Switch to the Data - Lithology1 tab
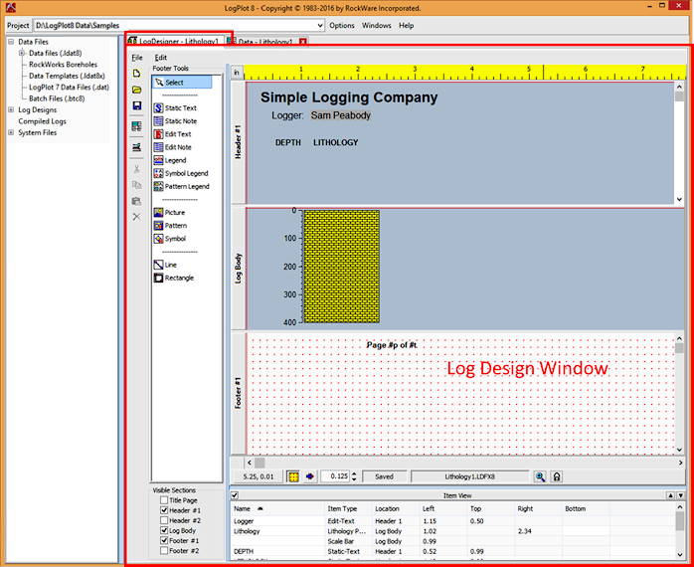The height and width of the screenshot is (567, 694). [x=264, y=42]
